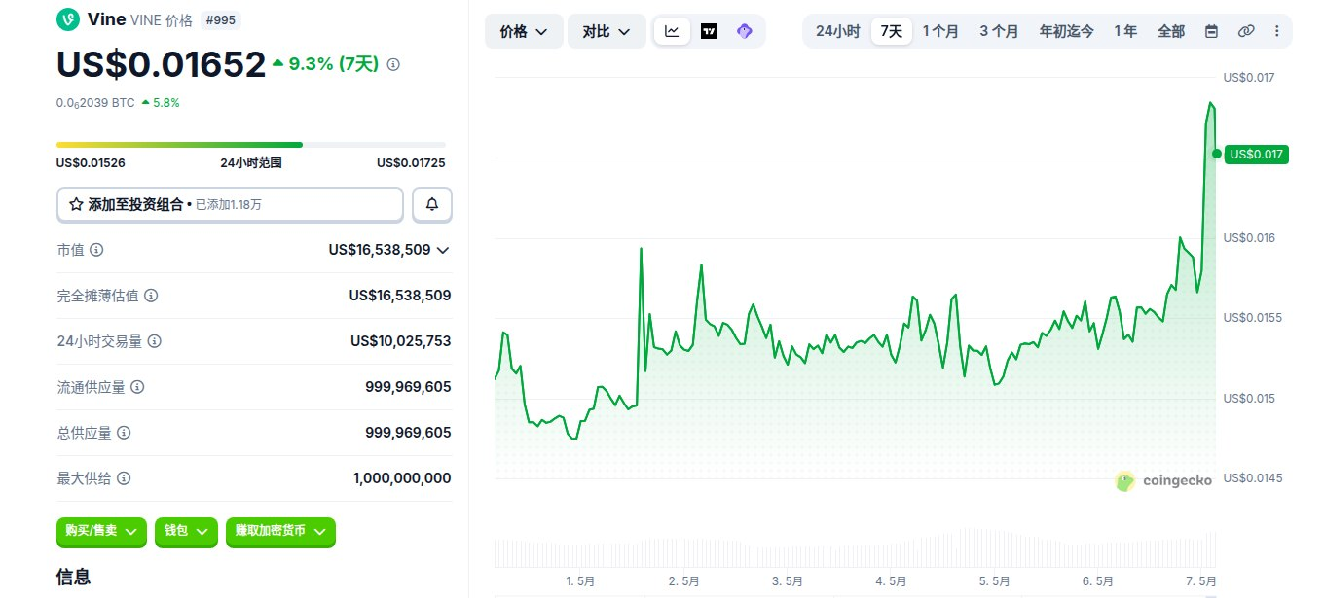The image size is (1324, 598).
Task: Open the three-dot chart options menu
Action: pos(1277,31)
